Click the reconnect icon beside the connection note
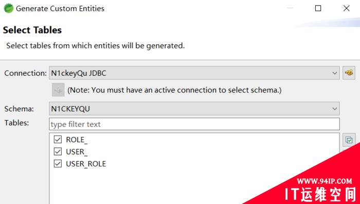 click(x=58, y=90)
